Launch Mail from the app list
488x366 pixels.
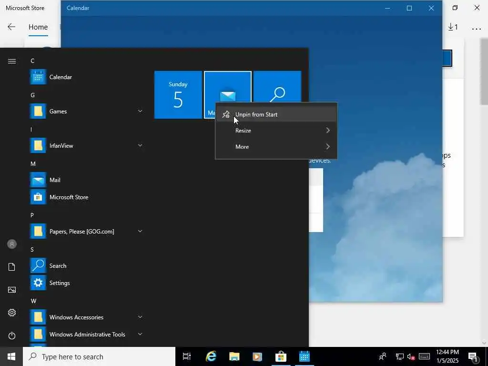(x=87, y=180)
